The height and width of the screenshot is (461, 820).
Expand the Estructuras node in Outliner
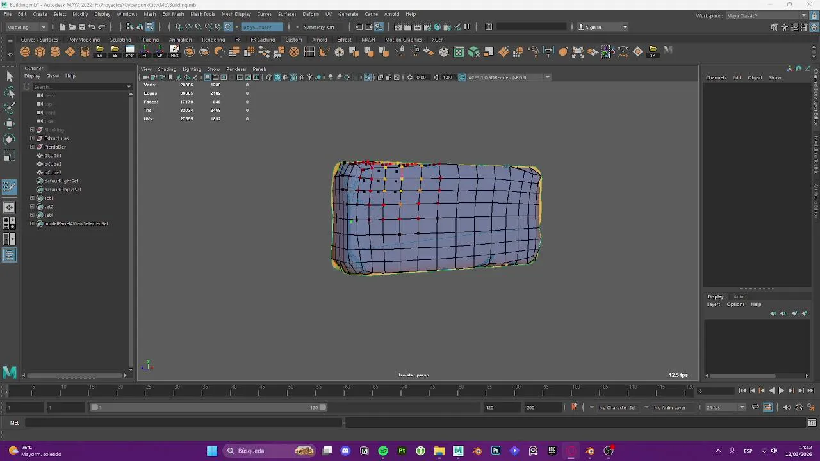[x=32, y=138]
